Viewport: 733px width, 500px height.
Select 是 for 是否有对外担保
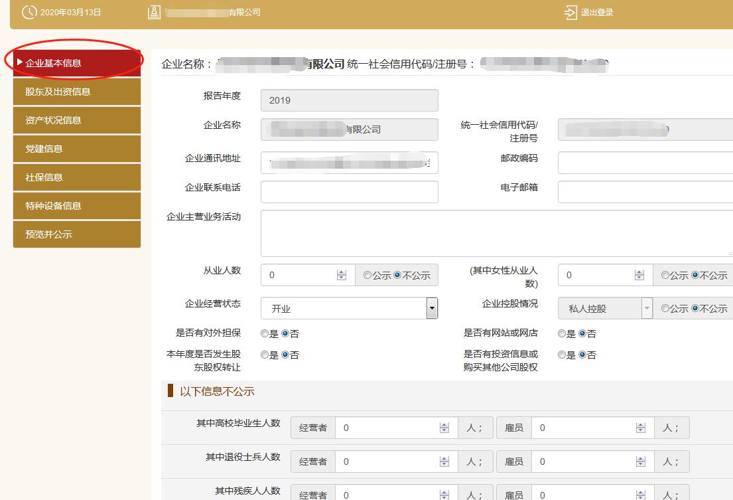click(265, 333)
